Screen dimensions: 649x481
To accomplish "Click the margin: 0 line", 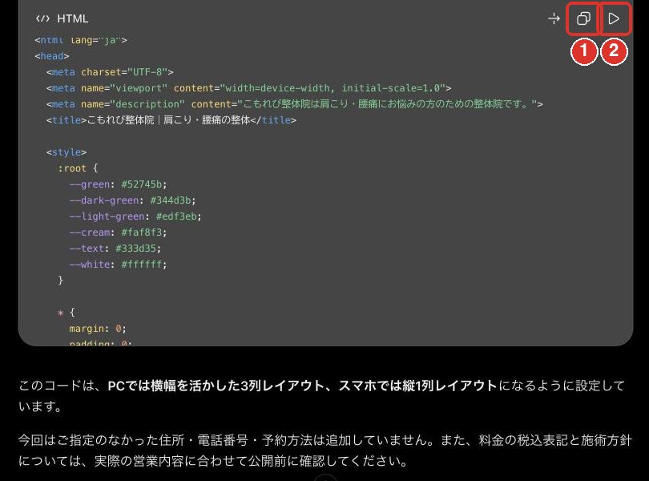I will [x=98, y=329].
